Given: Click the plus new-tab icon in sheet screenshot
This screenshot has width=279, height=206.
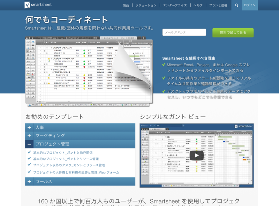Looking at the screenshot, I should coord(144,38).
